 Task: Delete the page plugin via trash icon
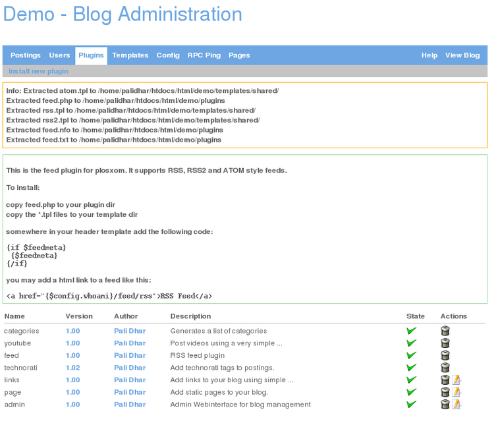pyautogui.click(x=445, y=392)
